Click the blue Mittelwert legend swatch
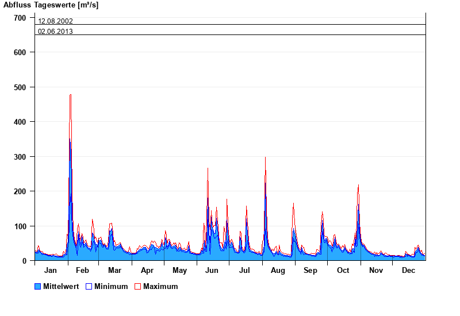Image resolution: width=460 pixels, height=316 pixels. [38, 287]
